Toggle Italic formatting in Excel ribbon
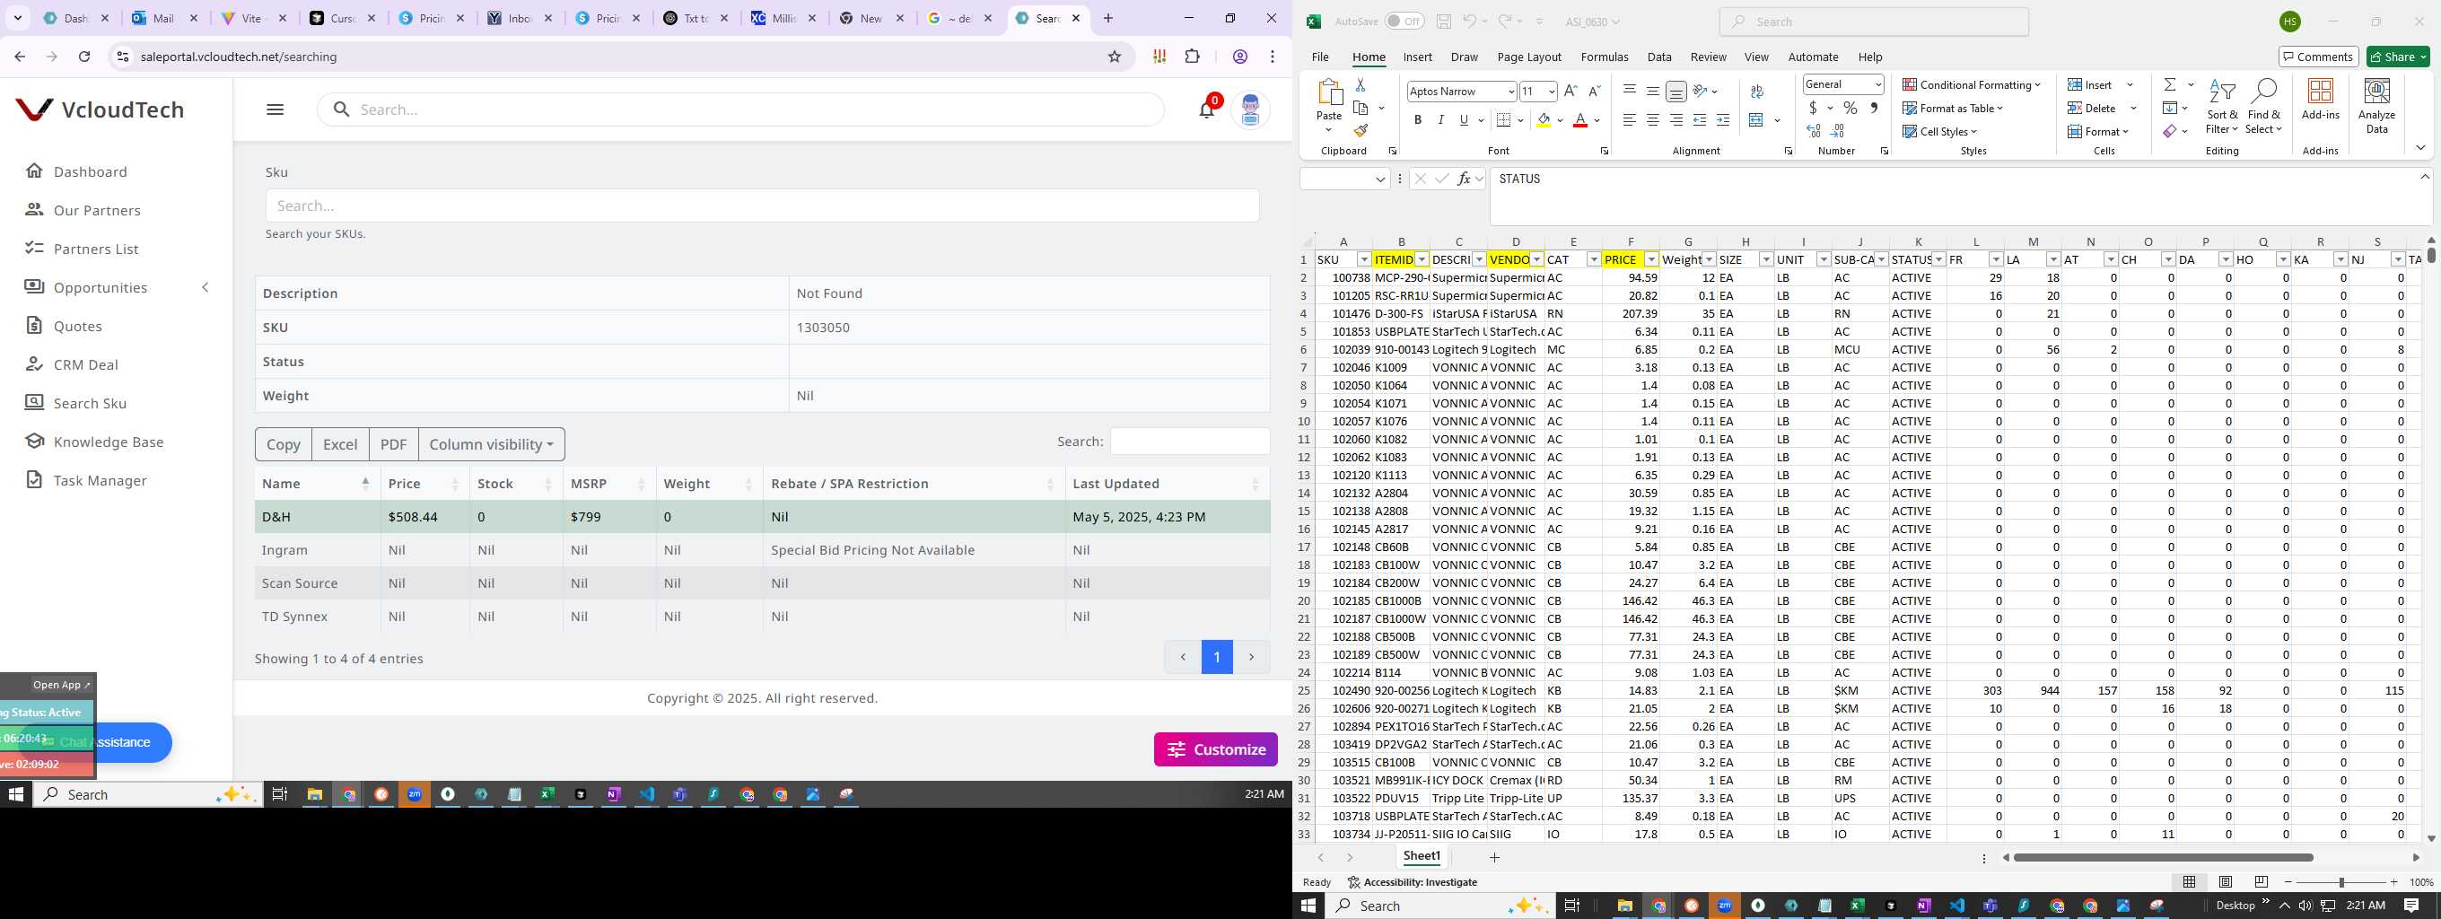This screenshot has width=2441, height=919. coord(1440,119)
